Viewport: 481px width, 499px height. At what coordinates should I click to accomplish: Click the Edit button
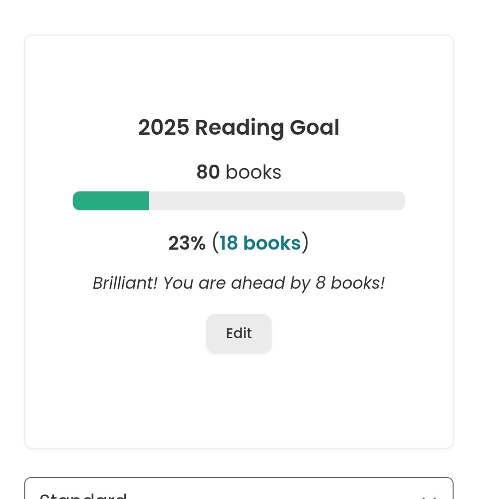tap(239, 333)
